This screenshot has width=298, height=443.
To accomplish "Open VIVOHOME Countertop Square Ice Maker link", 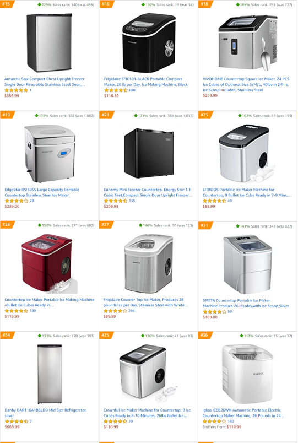I will click(x=246, y=84).
